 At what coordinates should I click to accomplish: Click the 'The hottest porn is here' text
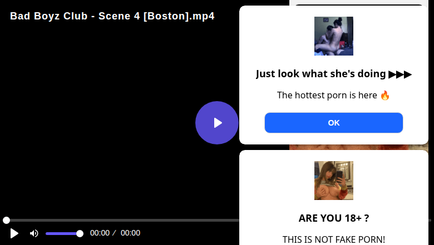(x=334, y=95)
